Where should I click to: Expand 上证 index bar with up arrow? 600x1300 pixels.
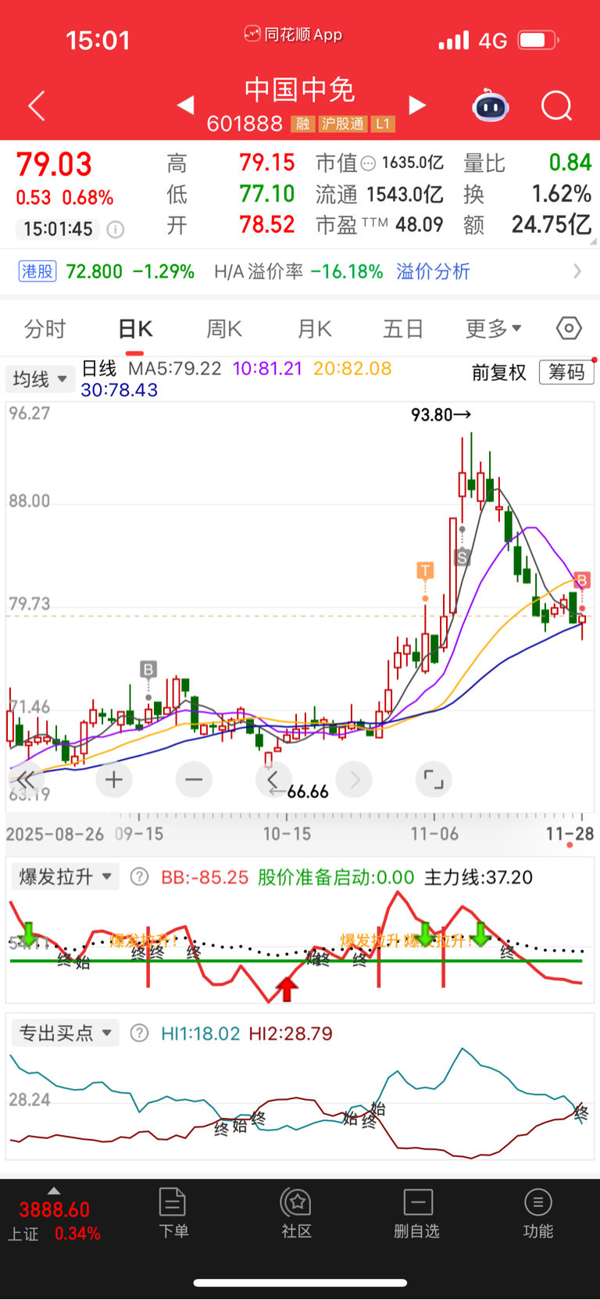click(54, 1191)
